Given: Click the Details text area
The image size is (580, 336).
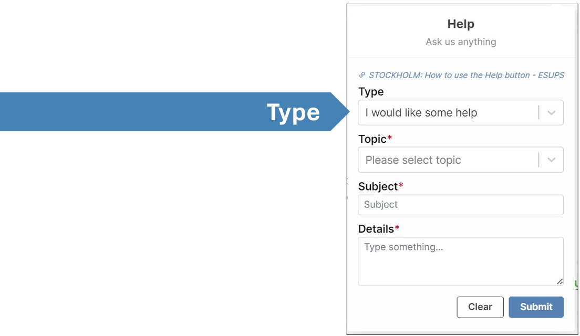Looking at the screenshot, I should tap(461, 260).
